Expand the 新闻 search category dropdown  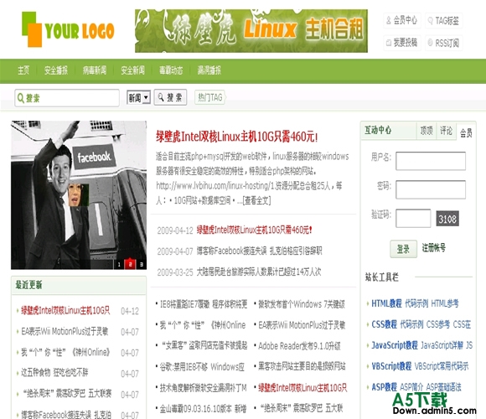(x=138, y=97)
